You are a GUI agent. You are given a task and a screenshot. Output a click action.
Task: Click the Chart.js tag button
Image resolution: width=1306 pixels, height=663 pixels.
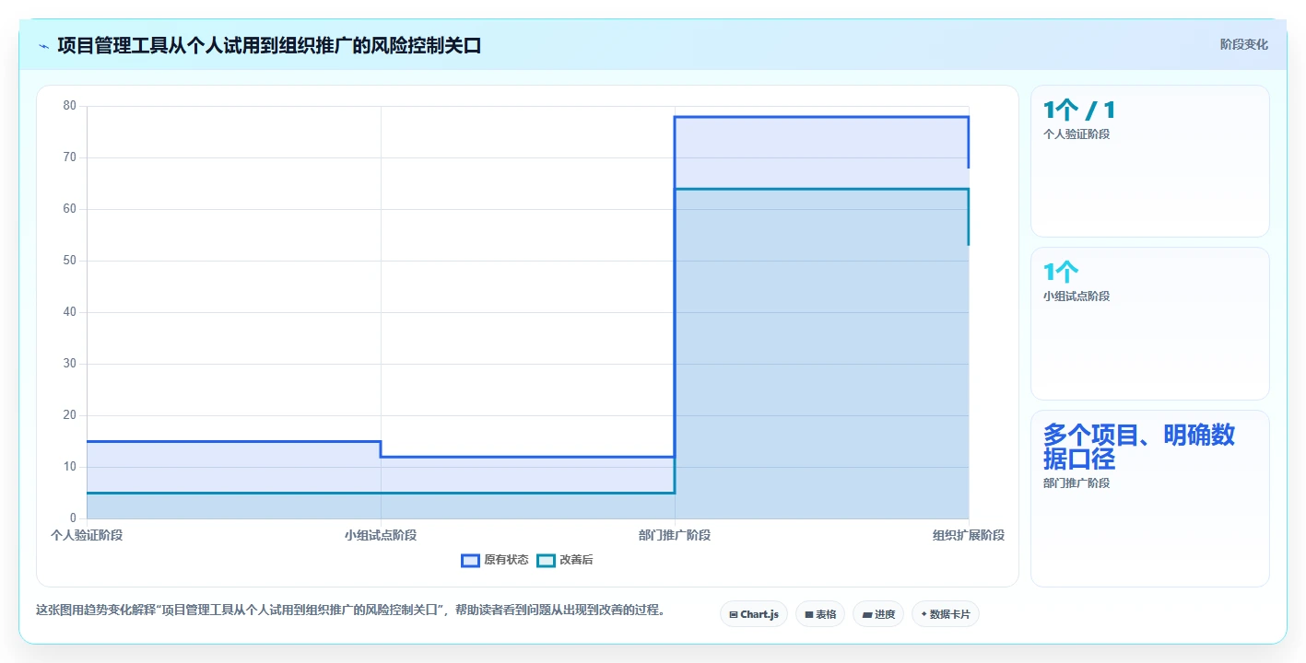753,614
